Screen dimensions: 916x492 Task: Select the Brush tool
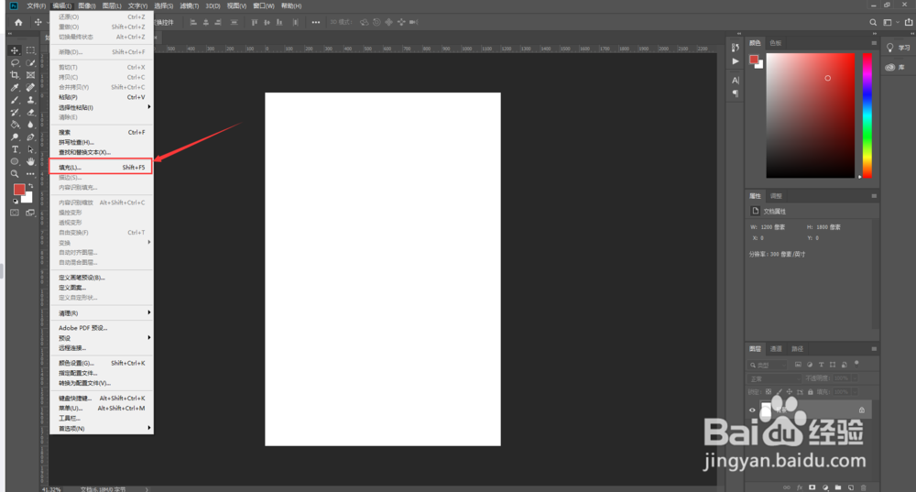coord(15,100)
